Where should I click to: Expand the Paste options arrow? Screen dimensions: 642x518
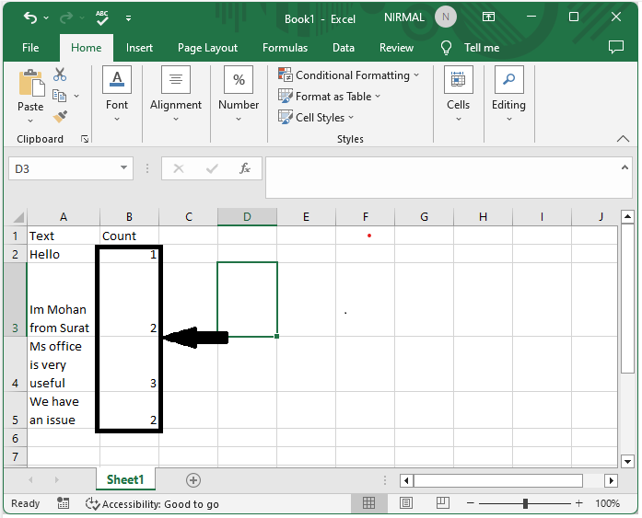[30, 121]
